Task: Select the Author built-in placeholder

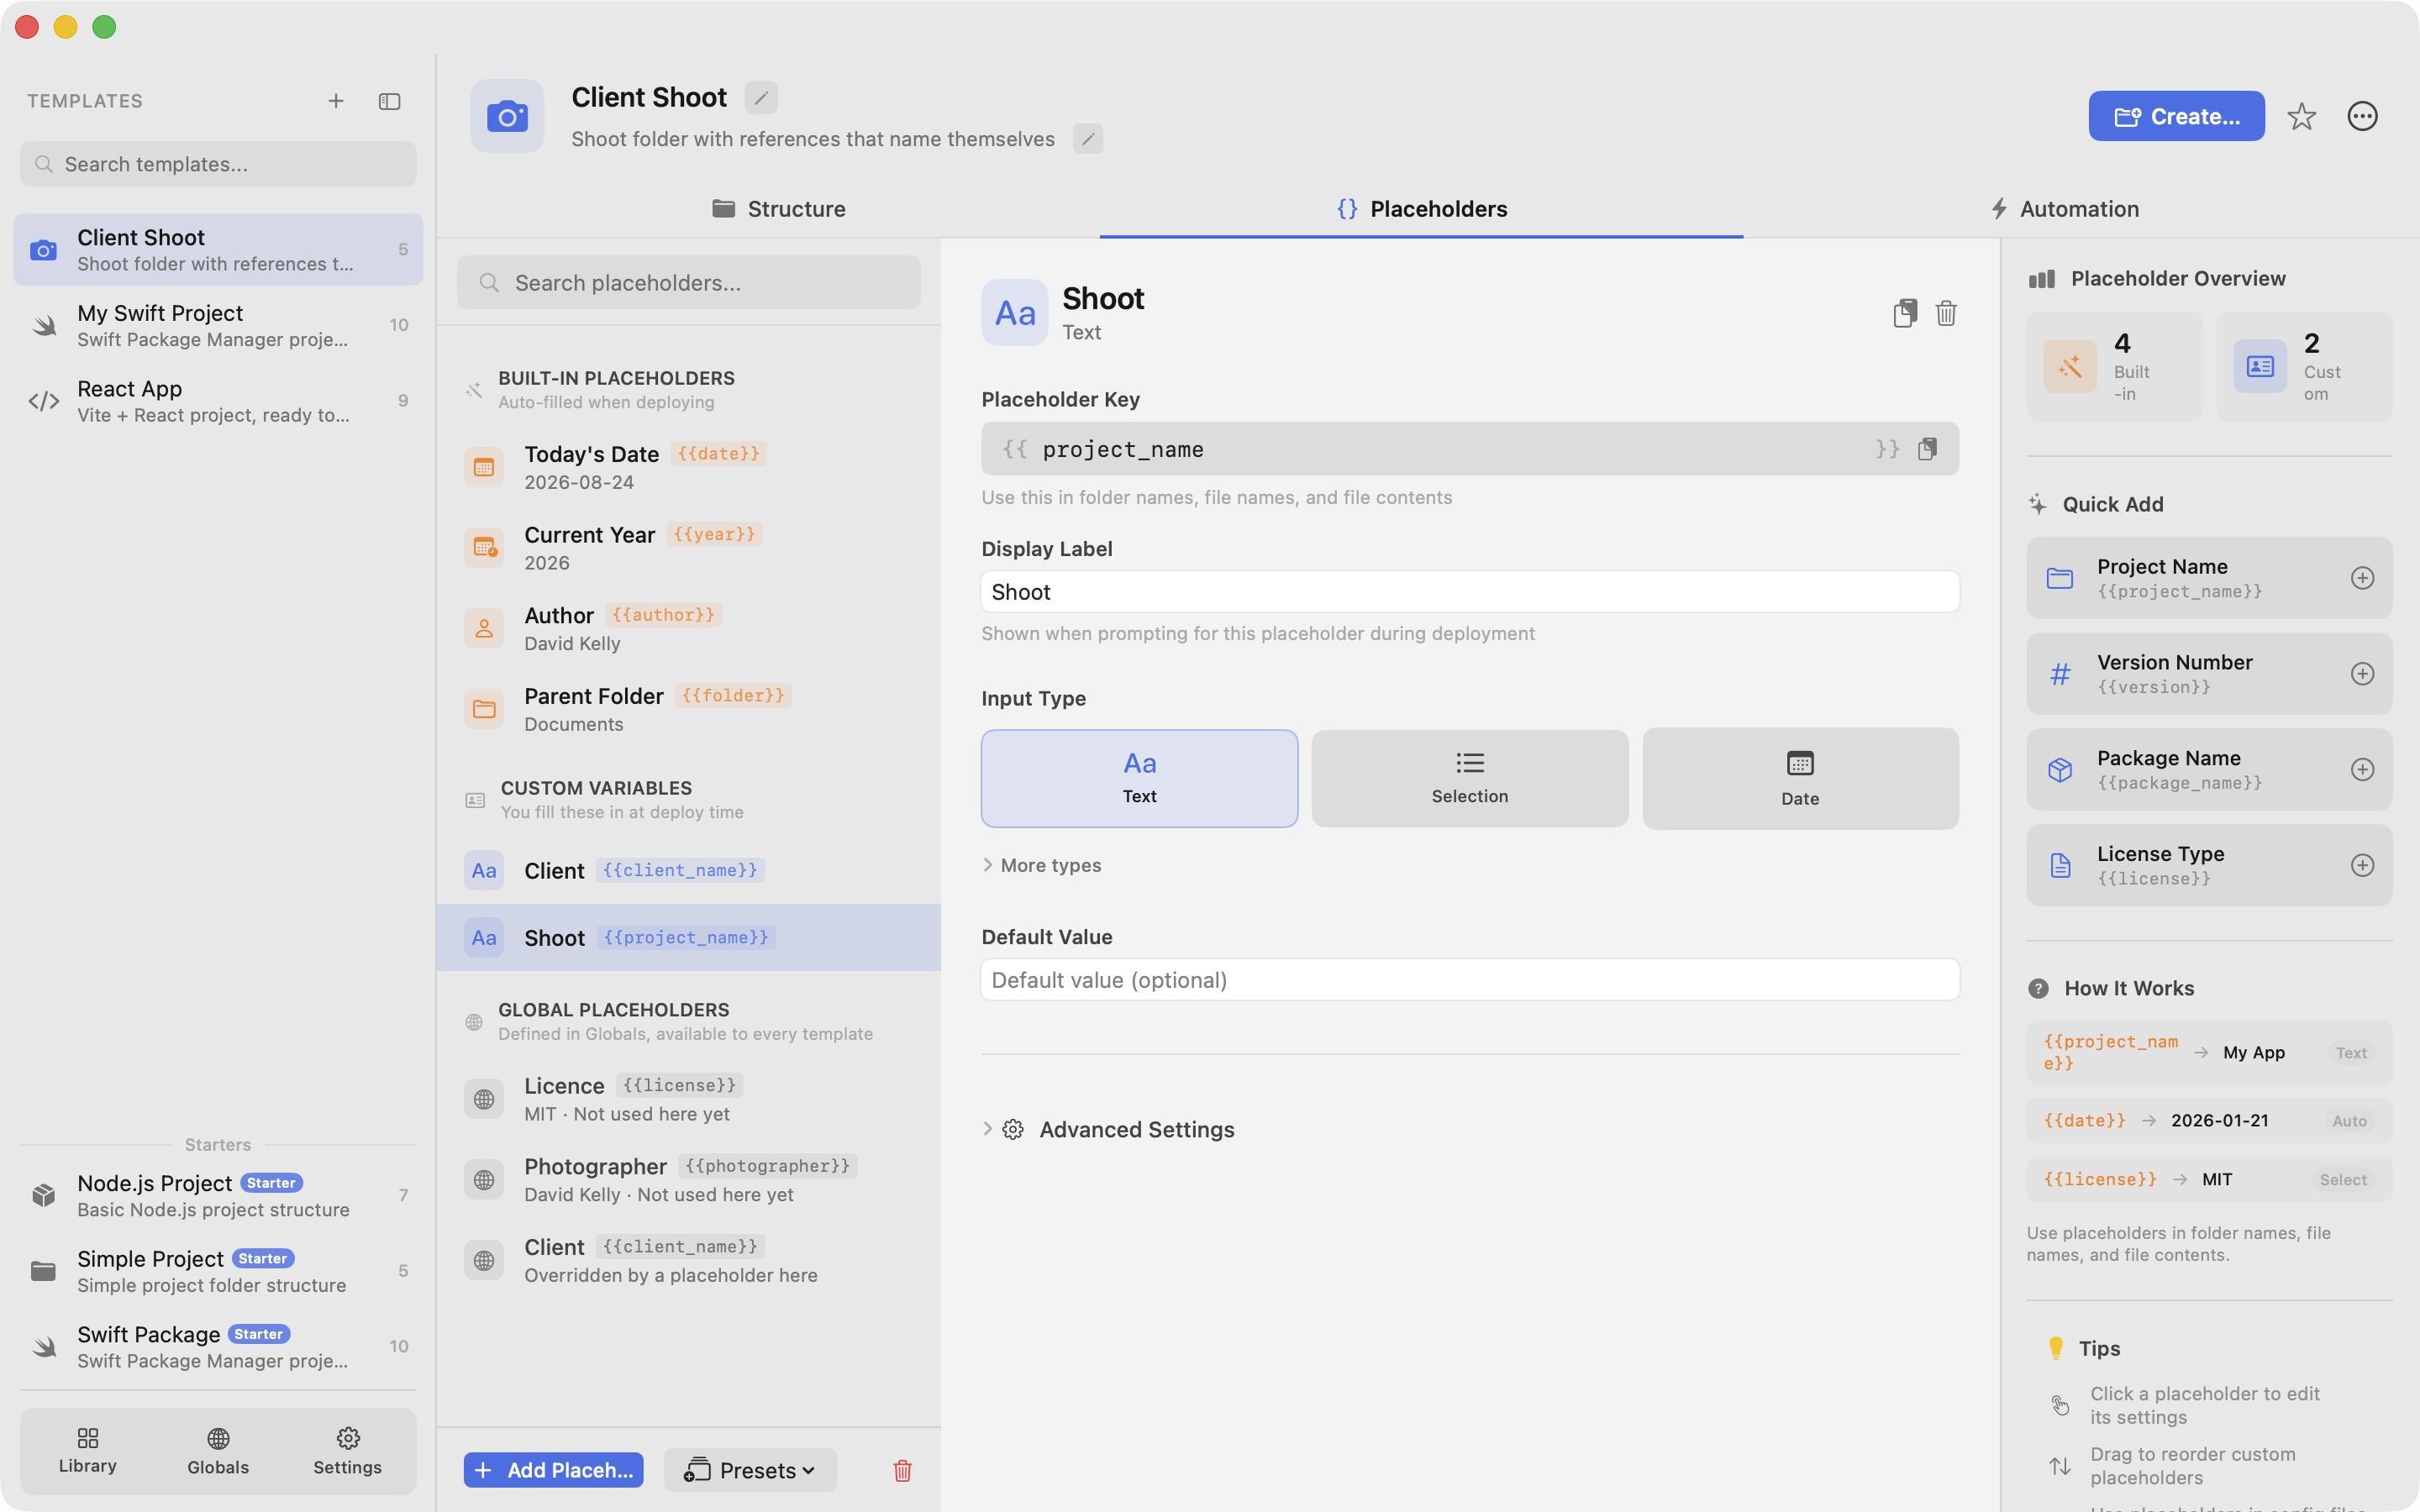Action: pos(688,629)
